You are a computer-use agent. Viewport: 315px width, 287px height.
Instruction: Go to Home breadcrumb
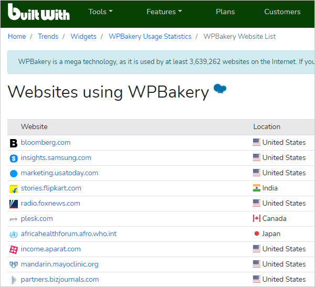pos(17,36)
